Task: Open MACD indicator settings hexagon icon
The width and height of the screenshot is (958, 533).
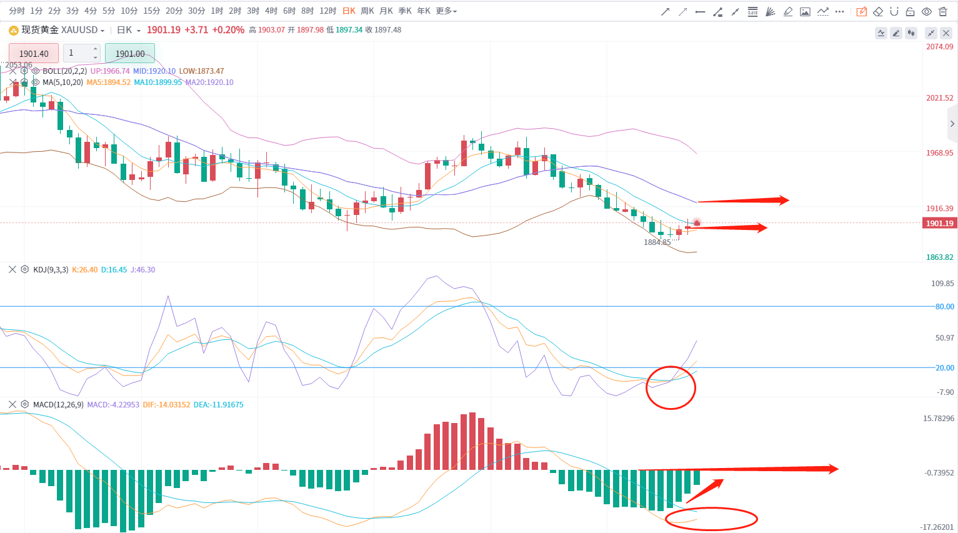Action: point(24,405)
